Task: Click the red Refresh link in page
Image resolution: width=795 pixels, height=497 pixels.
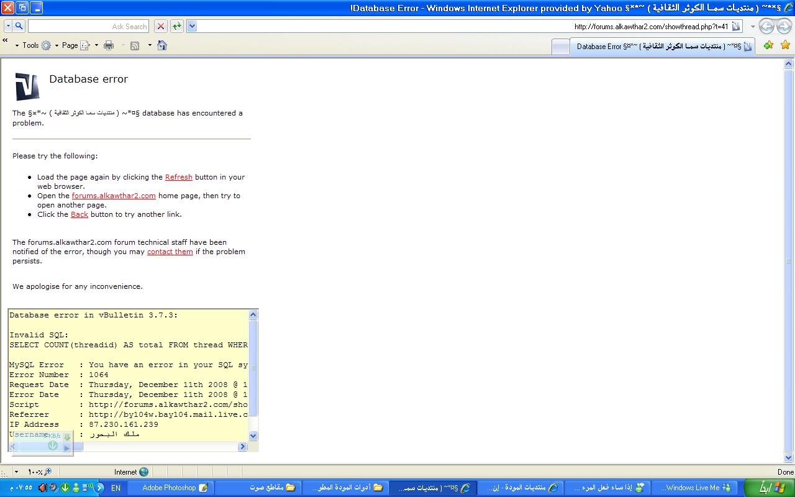Action: pyautogui.click(x=178, y=177)
